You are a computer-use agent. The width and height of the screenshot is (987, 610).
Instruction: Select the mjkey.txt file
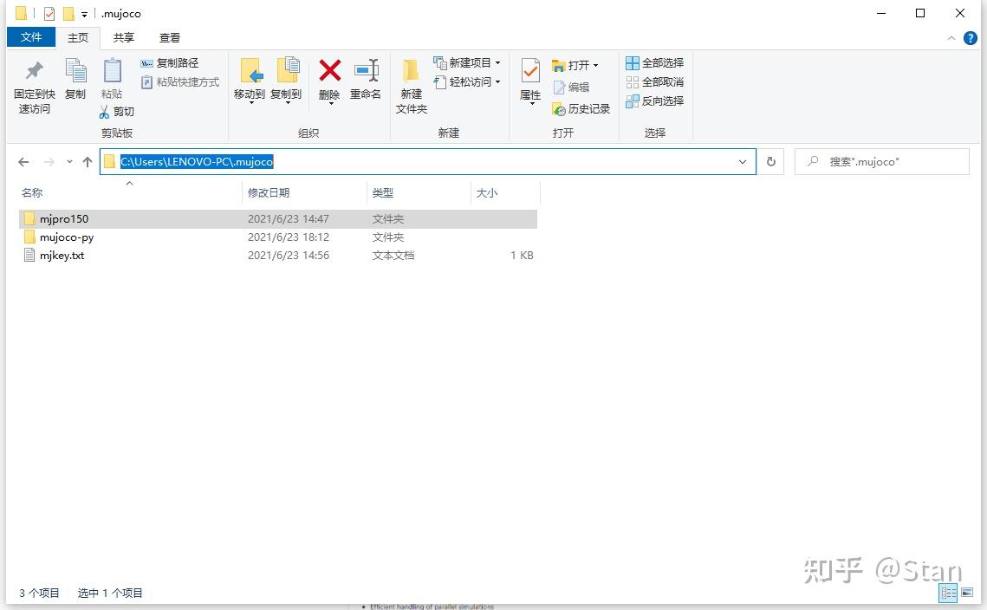pos(278,256)
